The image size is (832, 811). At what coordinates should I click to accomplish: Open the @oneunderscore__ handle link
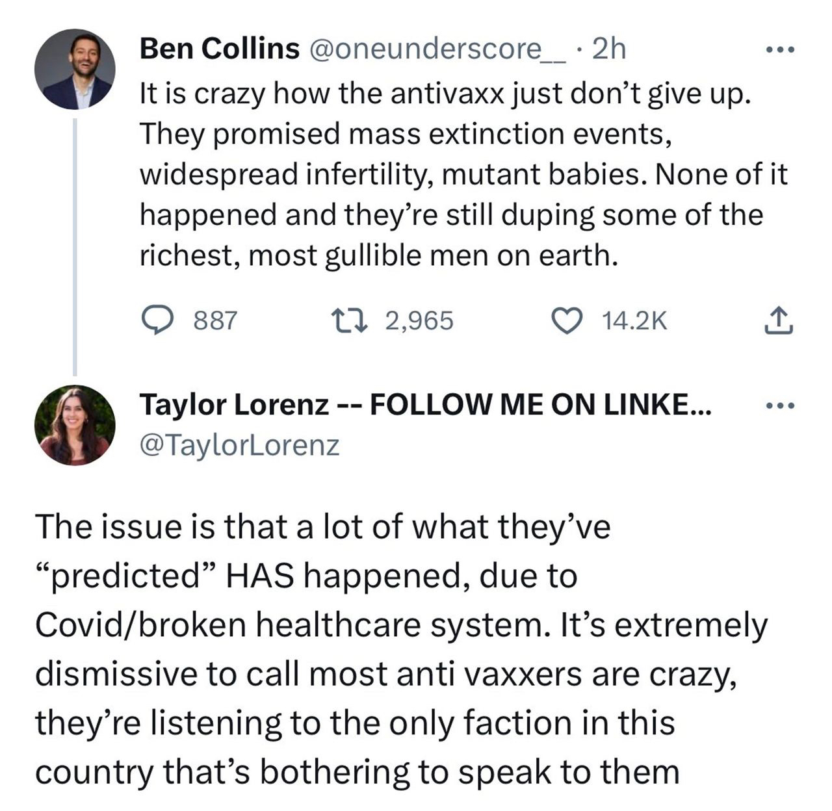pyautogui.click(x=436, y=48)
